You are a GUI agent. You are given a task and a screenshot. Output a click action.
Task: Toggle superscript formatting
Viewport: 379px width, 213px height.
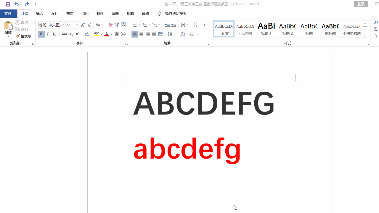pyautogui.click(x=77, y=34)
